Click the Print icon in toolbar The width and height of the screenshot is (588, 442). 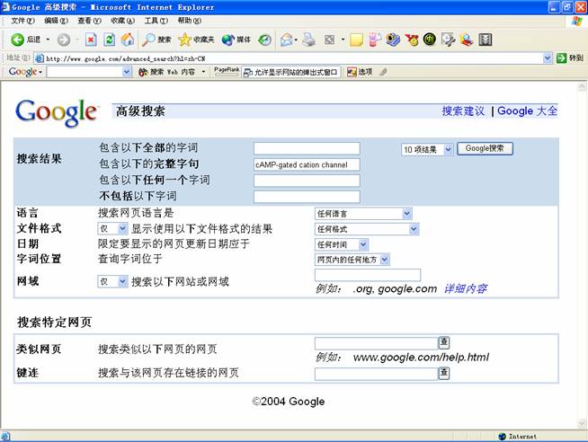tap(309, 40)
